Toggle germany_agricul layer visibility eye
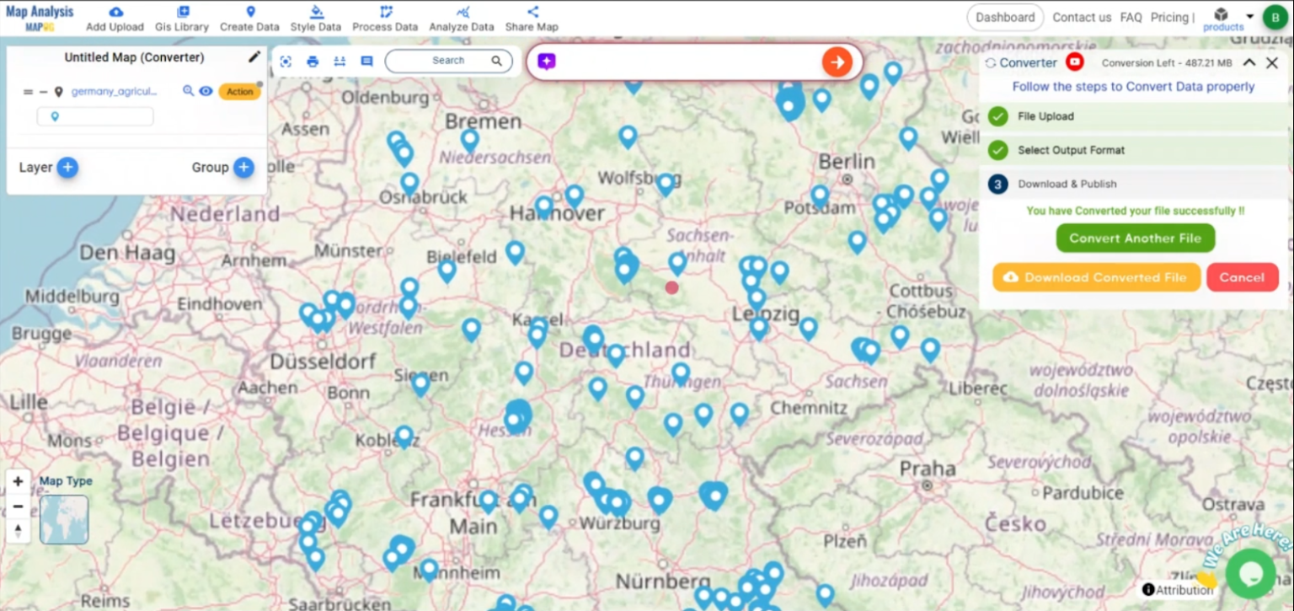 206,91
